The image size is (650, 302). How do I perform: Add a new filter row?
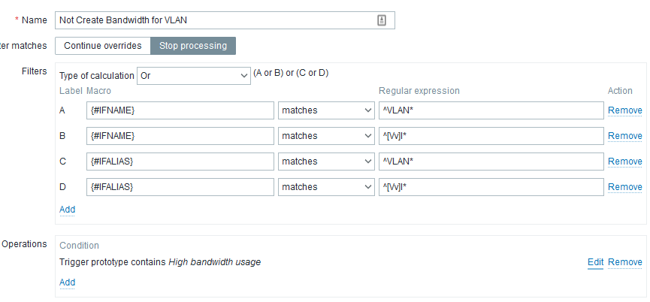[x=67, y=210]
